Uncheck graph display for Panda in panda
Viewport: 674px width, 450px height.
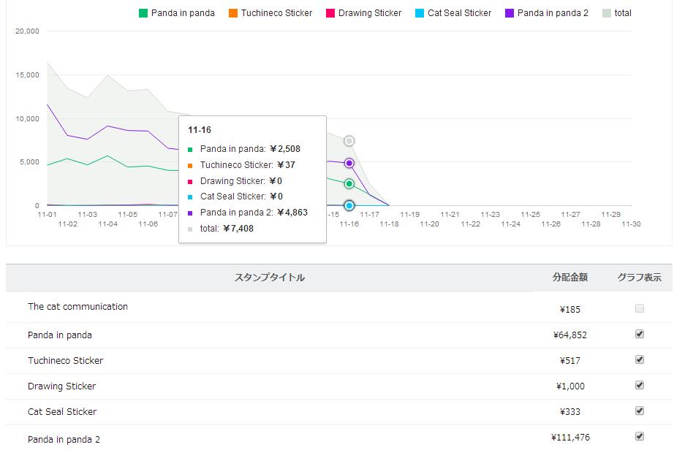(640, 334)
